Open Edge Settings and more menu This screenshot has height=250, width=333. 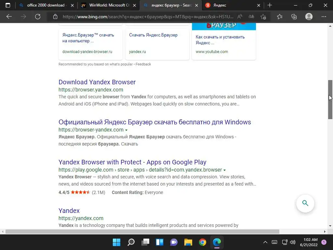click(x=324, y=17)
